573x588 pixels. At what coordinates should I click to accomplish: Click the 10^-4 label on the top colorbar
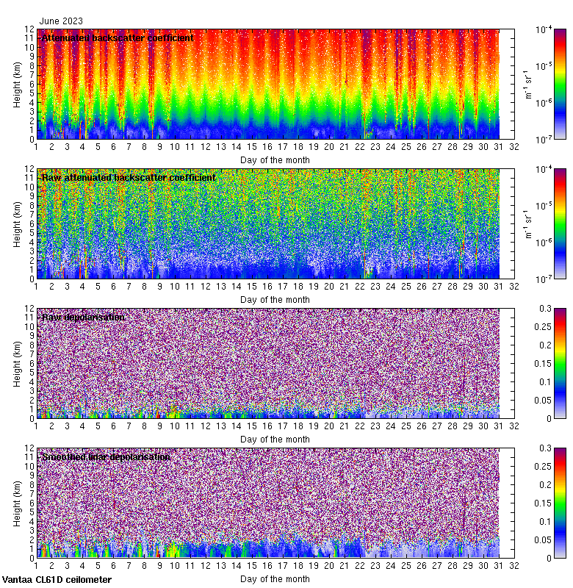544,29
